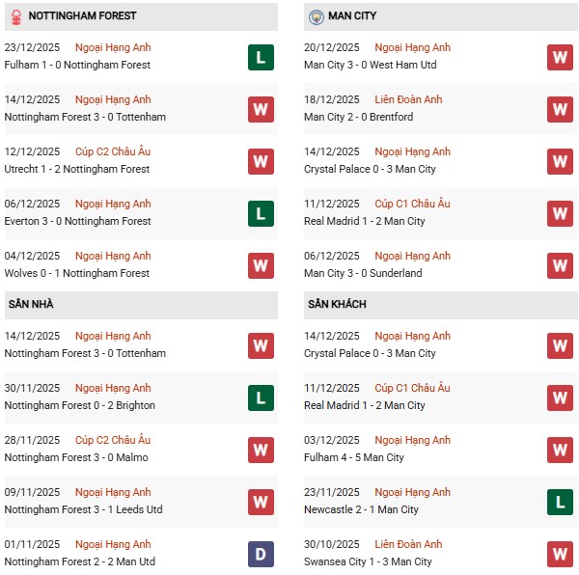Click the Wolves 0 - 1 Nottingham Forest match

pos(78,273)
